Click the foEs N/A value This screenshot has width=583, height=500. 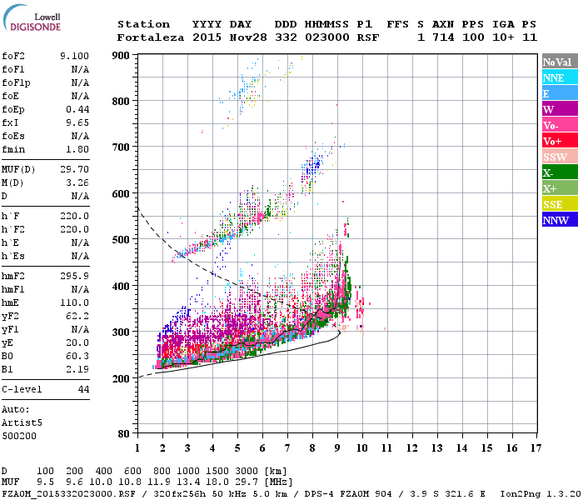coord(80,136)
